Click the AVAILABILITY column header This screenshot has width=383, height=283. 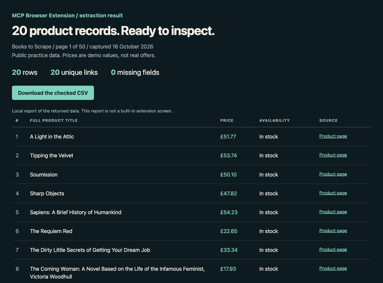[274, 120]
